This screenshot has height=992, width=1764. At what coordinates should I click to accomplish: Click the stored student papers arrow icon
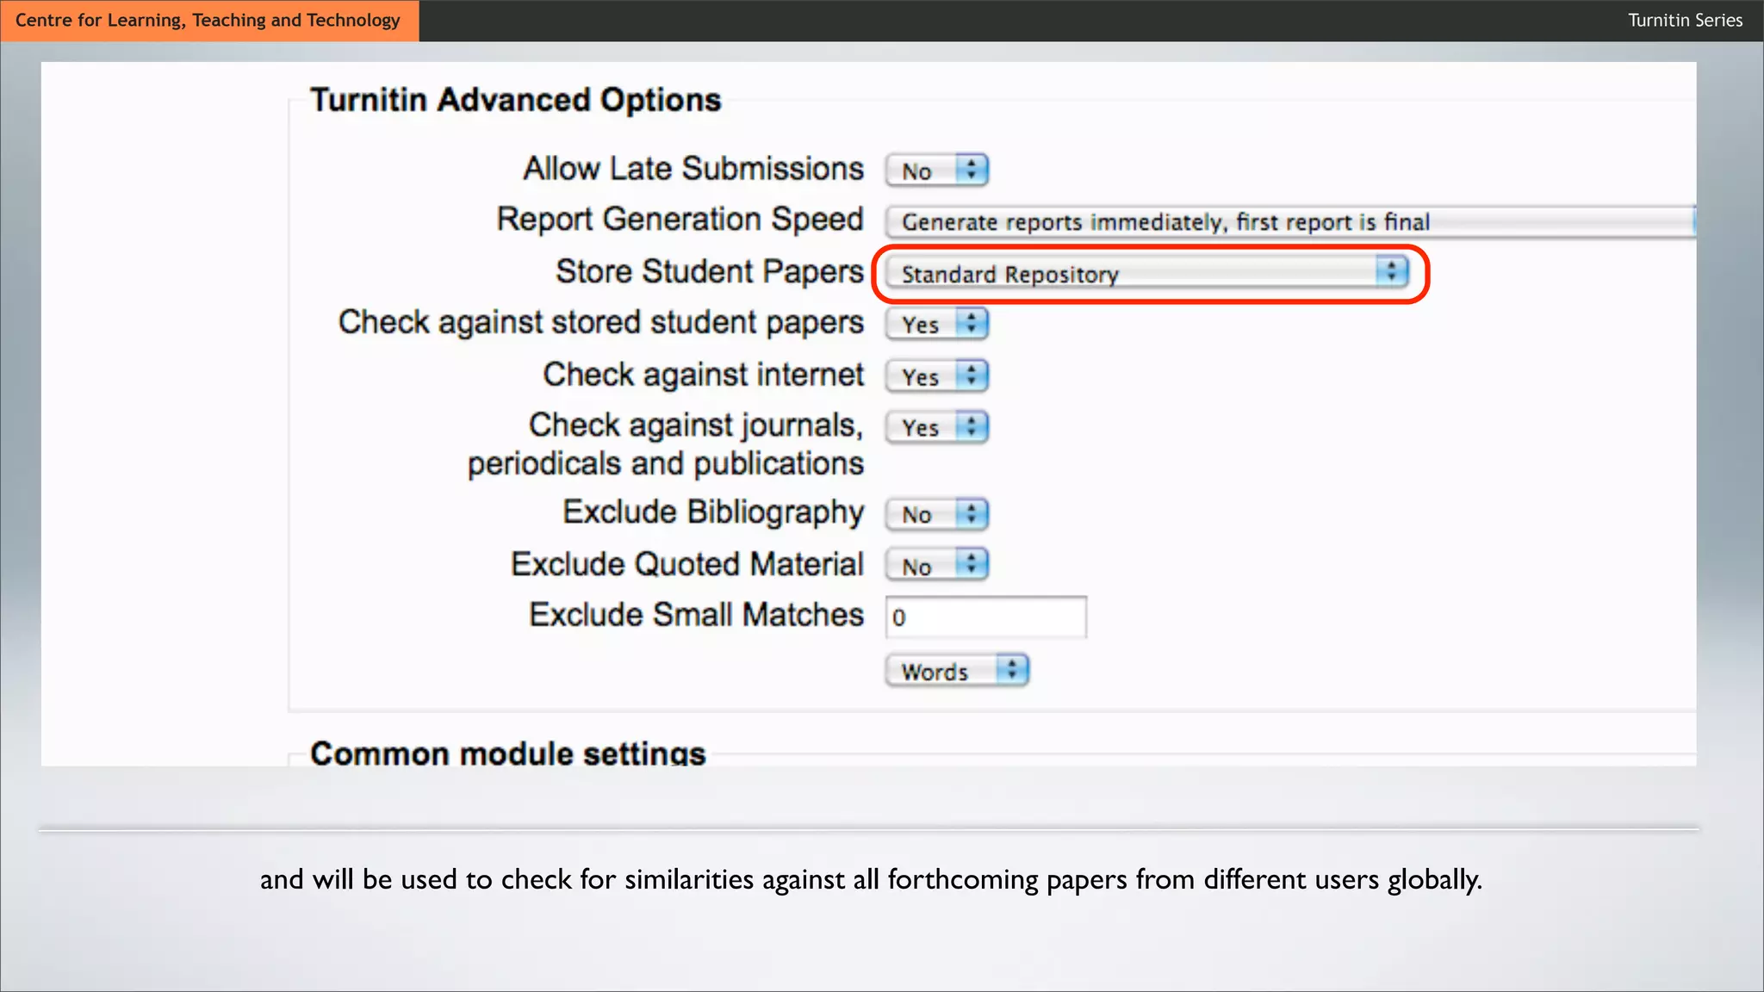tap(972, 324)
